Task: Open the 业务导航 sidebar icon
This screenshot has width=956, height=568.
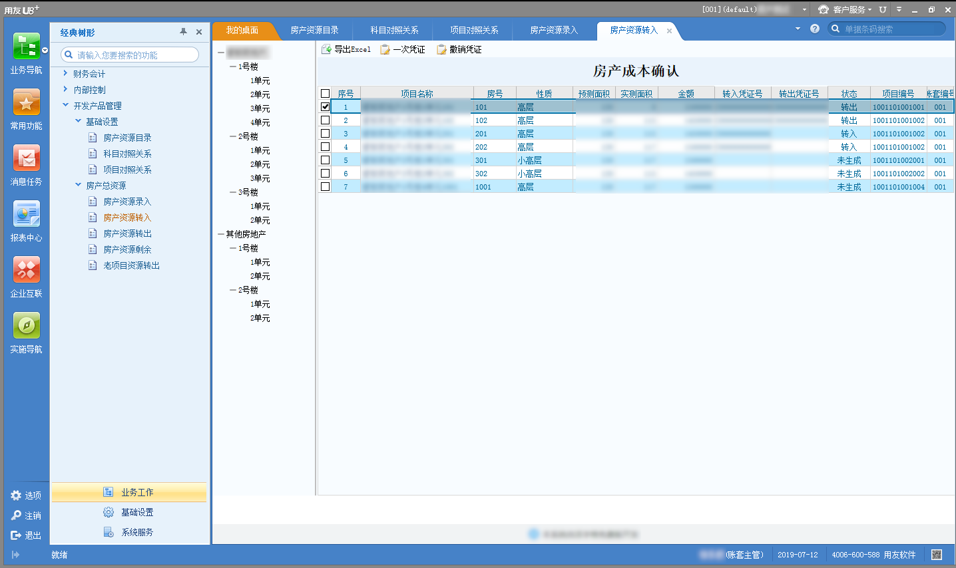Action: pyautogui.click(x=26, y=46)
